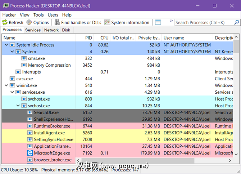The image size is (241, 174).
Task: Sort by Private bytes column header
Action: coord(149,38)
